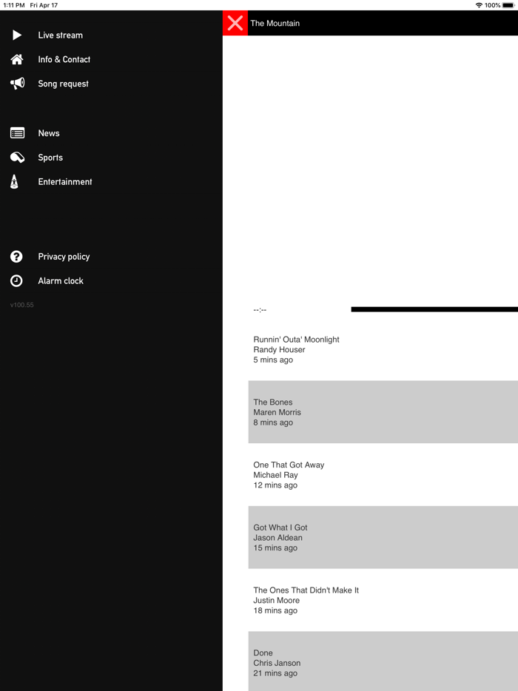518x691 pixels.
Task: Click the '8 mins ago' timestamp
Action: 273,422
